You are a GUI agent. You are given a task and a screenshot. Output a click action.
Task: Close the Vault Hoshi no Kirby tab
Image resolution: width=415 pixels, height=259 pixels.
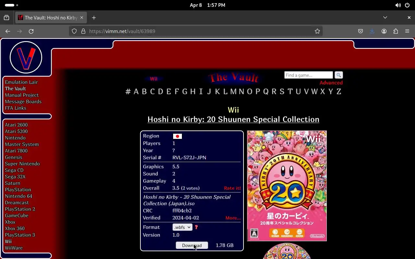tap(82, 17)
